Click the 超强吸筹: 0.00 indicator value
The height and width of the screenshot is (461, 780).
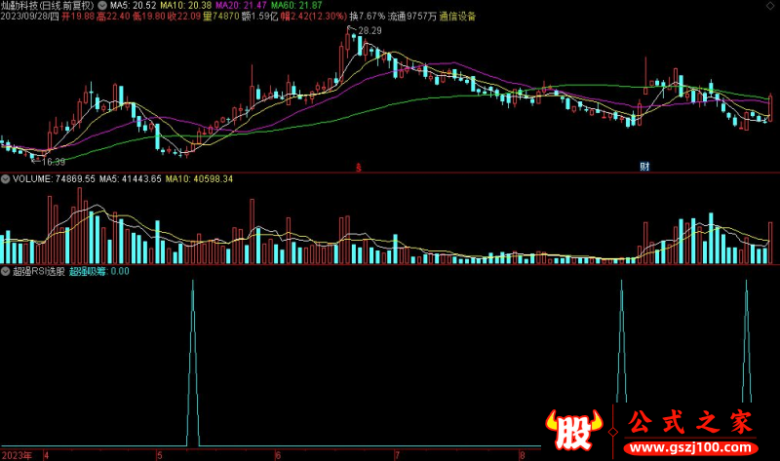click(x=99, y=272)
